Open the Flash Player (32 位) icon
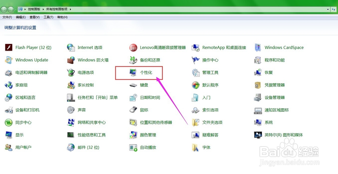 tap(9, 47)
